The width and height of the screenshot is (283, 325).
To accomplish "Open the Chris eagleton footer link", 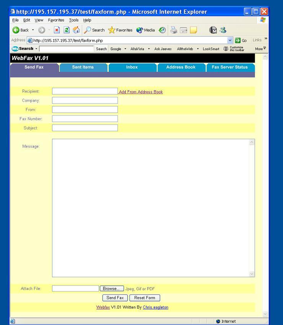I will coord(156,307).
